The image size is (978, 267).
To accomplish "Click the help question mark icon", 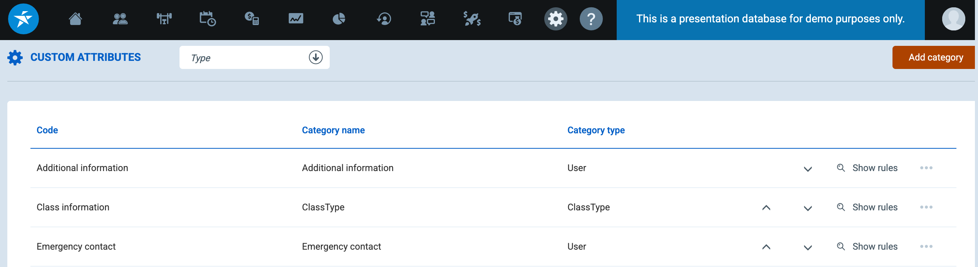I will [x=591, y=18].
